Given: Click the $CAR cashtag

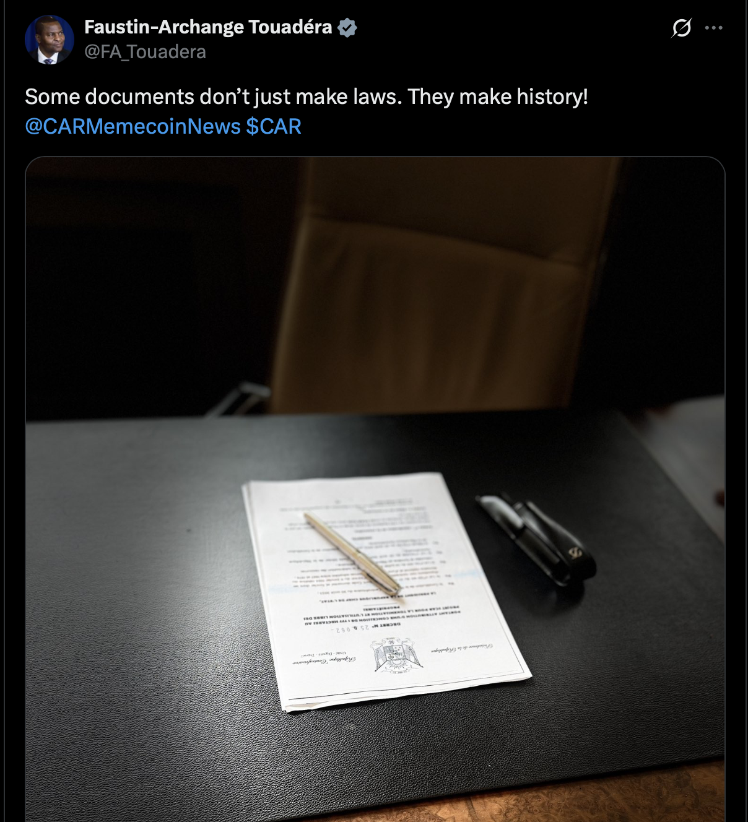Looking at the screenshot, I should tap(274, 126).
